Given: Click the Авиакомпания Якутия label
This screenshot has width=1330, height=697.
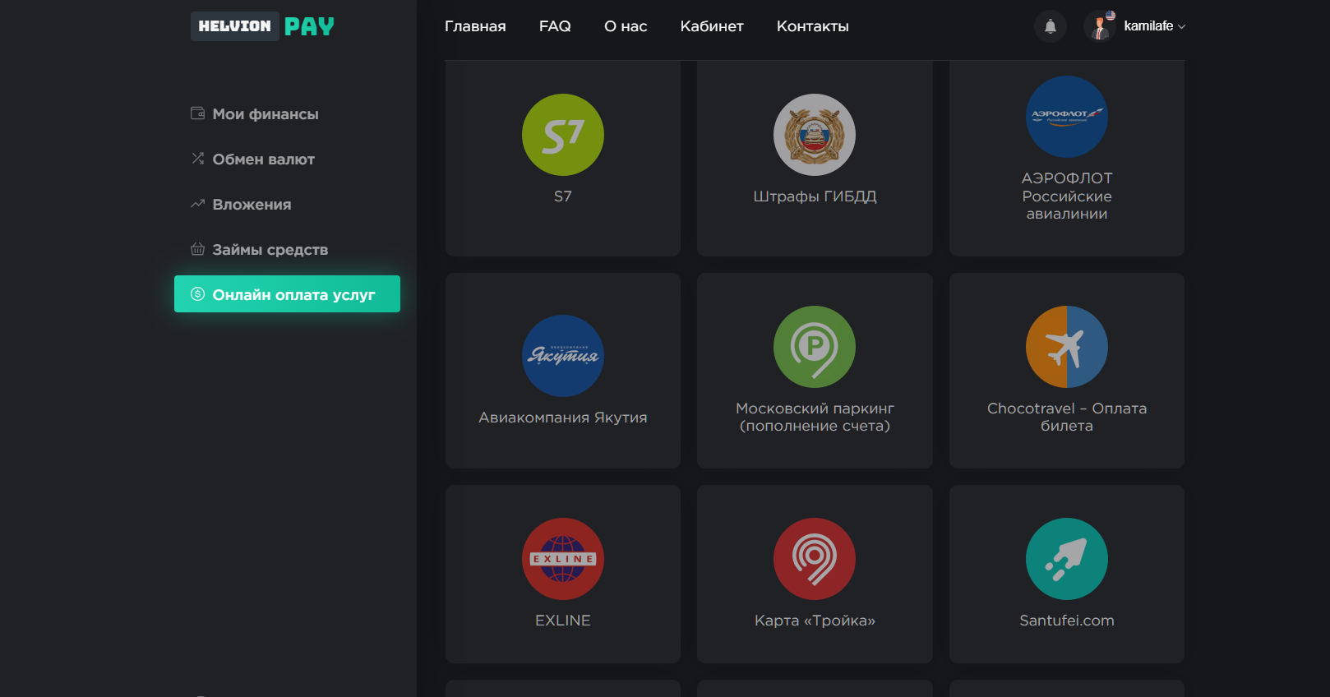Looking at the screenshot, I should 563,418.
